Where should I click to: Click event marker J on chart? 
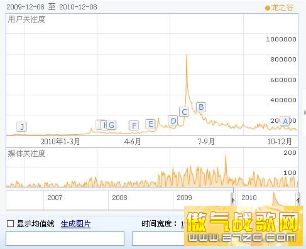[21, 127]
